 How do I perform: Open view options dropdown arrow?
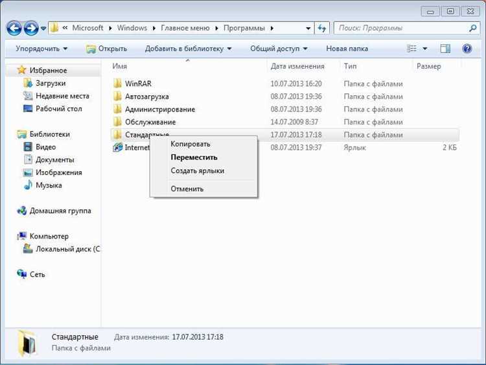425,49
